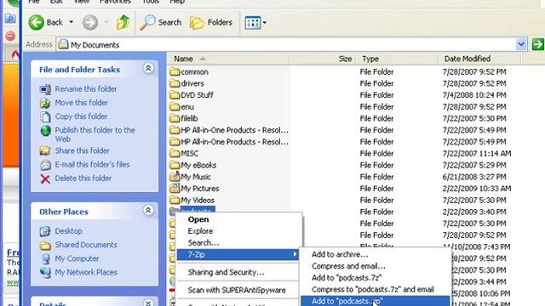Collapse the Other Places panel
This screenshot has height=306, width=545.
point(148,210)
